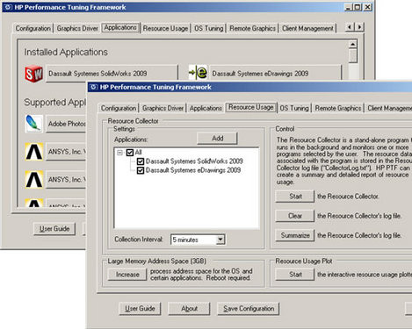Click the first ANSYS logo icon
Viewport: 412px width, 329px height.
click(34, 152)
